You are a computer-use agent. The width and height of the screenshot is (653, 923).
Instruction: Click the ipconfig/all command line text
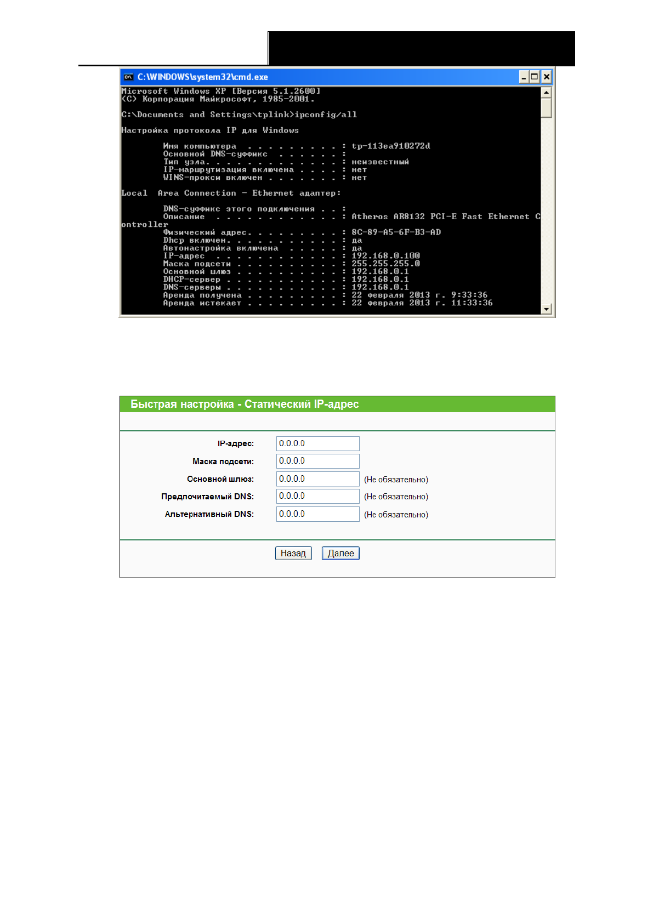click(x=326, y=115)
